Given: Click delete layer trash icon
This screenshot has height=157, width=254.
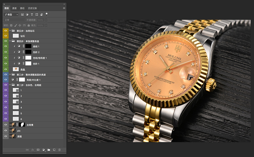Looking at the screenshot, I should pos(59,150).
